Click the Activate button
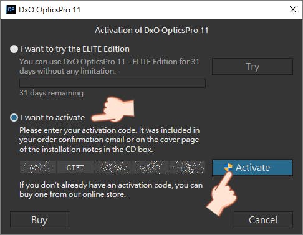This screenshot has width=303, height=235. tap(252, 168)
